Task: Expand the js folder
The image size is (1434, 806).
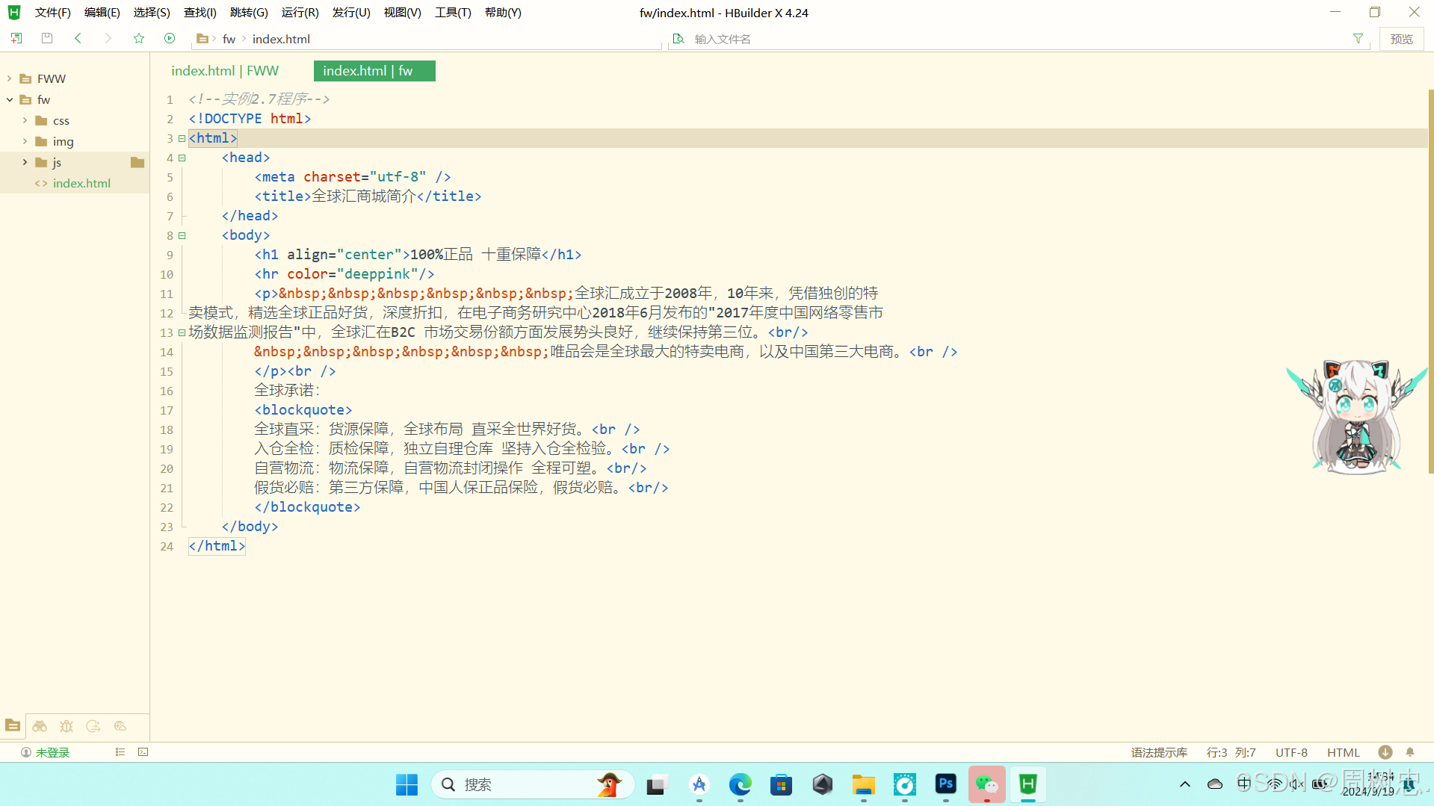Action: pos(25,162)
